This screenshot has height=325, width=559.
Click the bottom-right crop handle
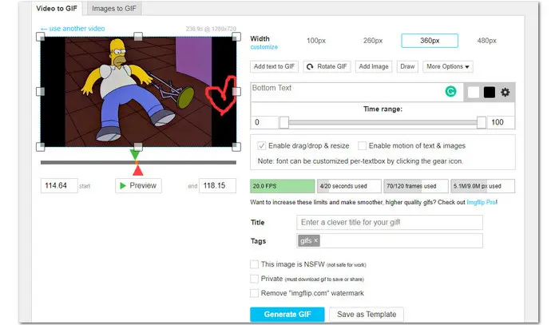236,146
